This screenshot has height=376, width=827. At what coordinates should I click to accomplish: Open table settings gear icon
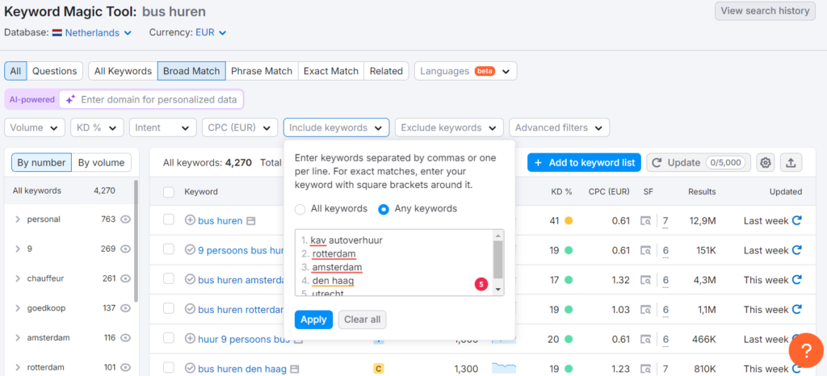click(x=766, y=163)
